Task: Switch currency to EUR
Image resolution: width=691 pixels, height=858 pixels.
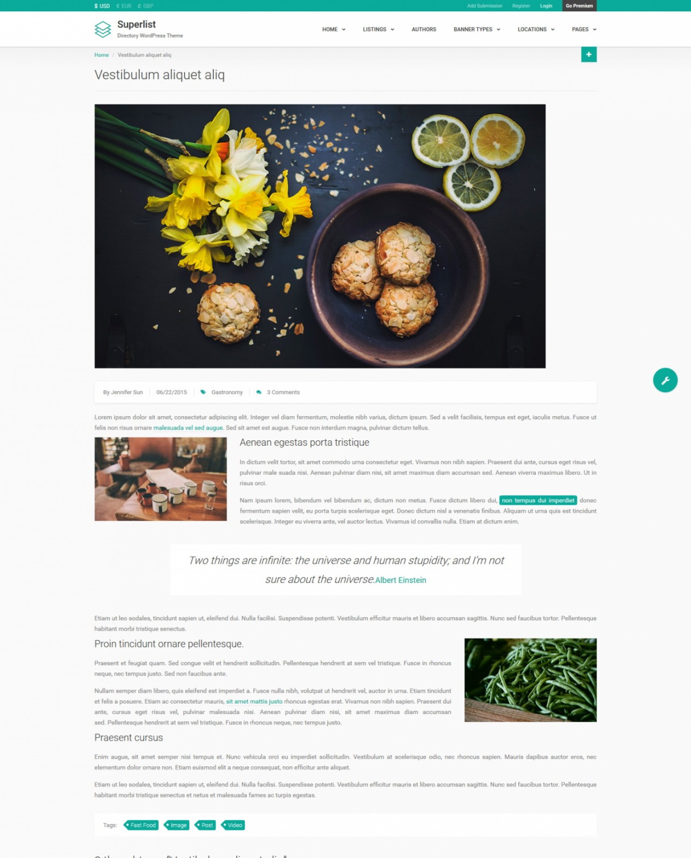Action: (124, 6)
